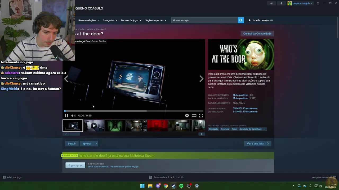Open the pequeno coágulo account dropdown
Image resolution: width=339 pixels, height=190 pixels.
tap(302, 3)
